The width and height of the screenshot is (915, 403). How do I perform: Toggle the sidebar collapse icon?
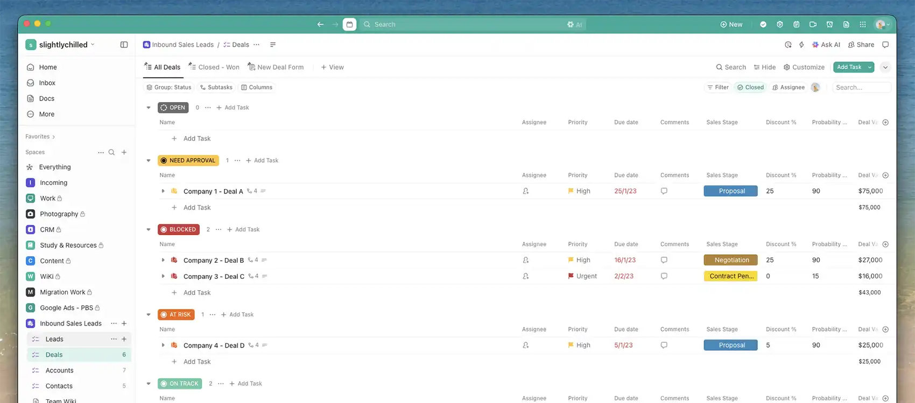tap(124, 45)
